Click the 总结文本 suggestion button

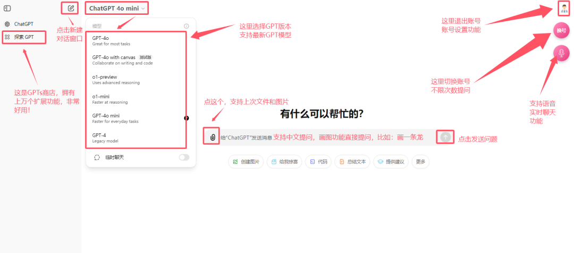(x=352, y=162)
